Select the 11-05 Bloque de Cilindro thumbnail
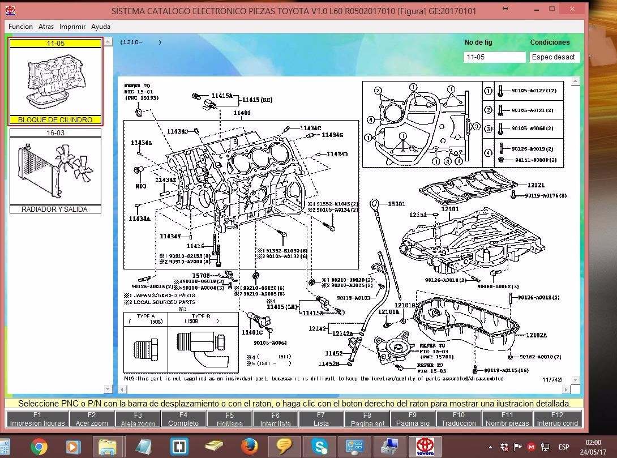617x458 pixels. pyautogui.click(x=55, y=82)
